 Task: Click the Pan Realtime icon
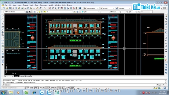[x=50, y=8]
